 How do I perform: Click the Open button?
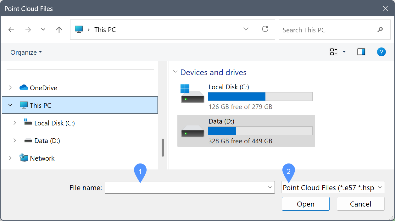coord(305,204)
